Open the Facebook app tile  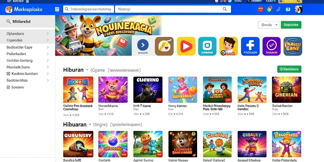pyautogui.click(x=250, y=46)
